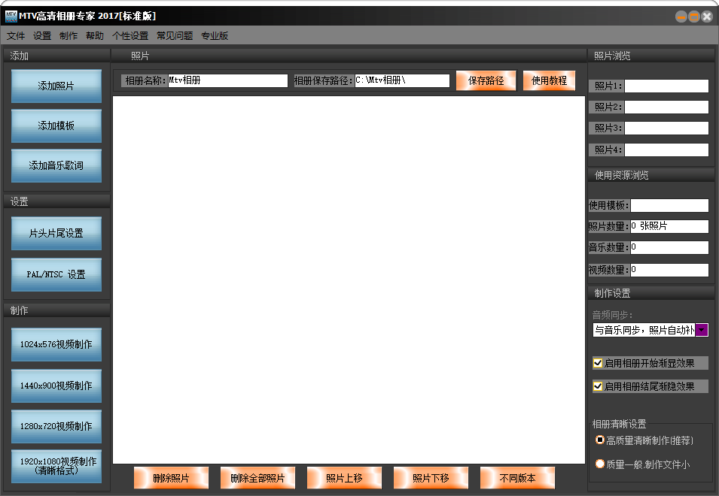Focus the 相册名称 input field
The height and width of the screenshot is (496, 719).
click(x=228, y=80)
